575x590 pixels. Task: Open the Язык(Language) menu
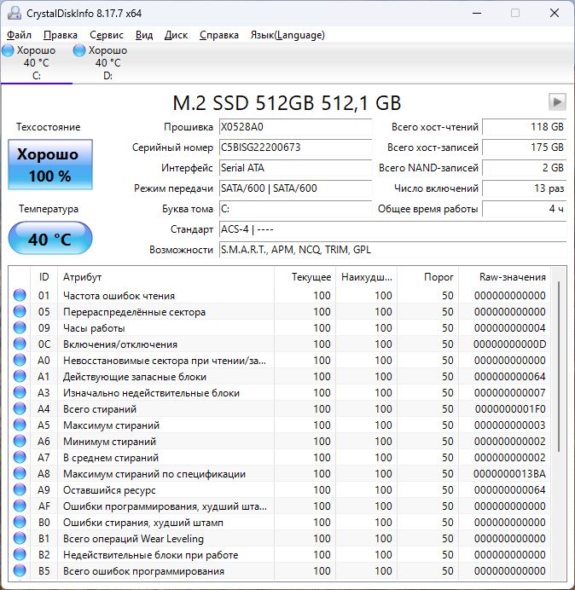287,35
